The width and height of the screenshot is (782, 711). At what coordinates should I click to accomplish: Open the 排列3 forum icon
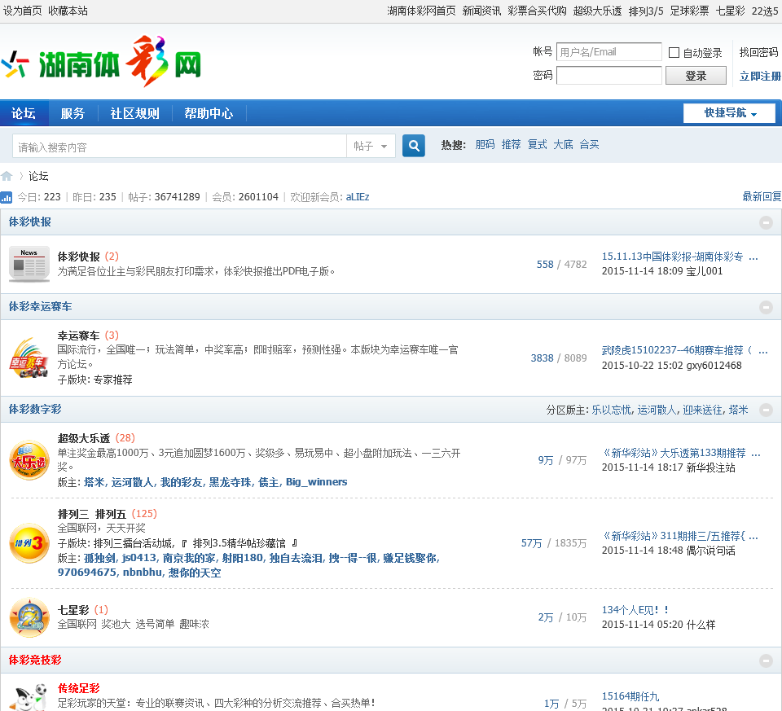click(29, 543)
